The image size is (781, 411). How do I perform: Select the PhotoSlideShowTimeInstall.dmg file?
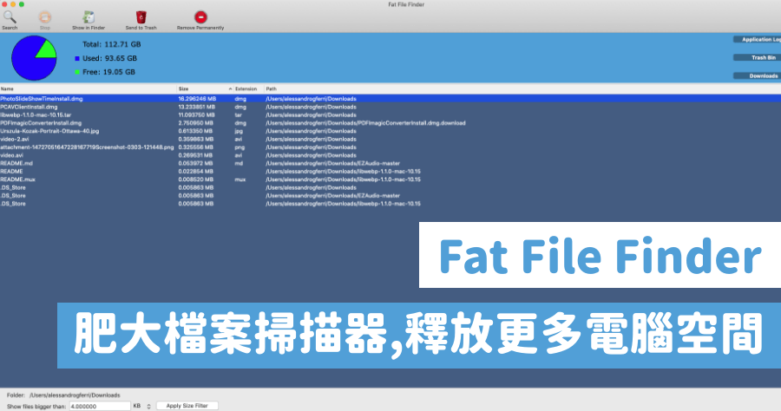tap(42, 99)
